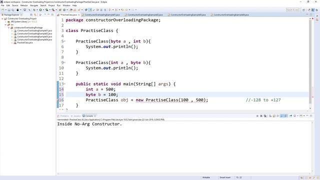The width and height of the screenshot is (320, 180).
Task: Open the Javadoc view tab
Action: (x=75, y=116)
